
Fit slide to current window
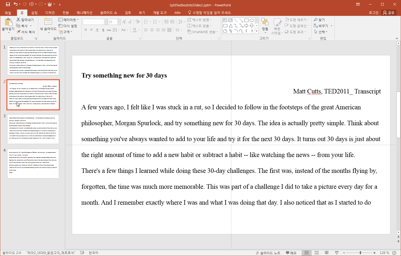[x=394, y=253]
